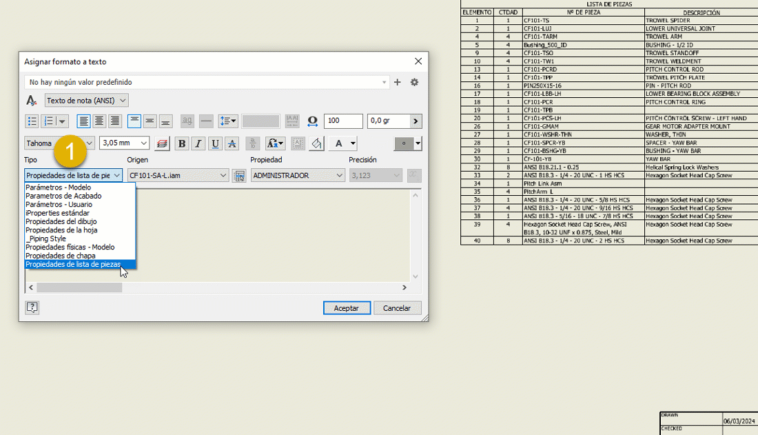Screen dimensions: 758x435
Task: Click the text fit width icon
Action: coord(292,121)
